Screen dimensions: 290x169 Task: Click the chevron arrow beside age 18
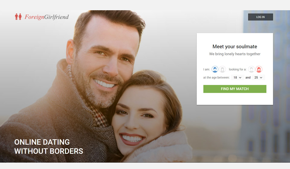pos(240,78)
